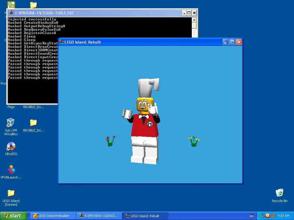Click the 'Hooked OutputDebugStringA' console line
294x220 pixels.
point(36,26)
